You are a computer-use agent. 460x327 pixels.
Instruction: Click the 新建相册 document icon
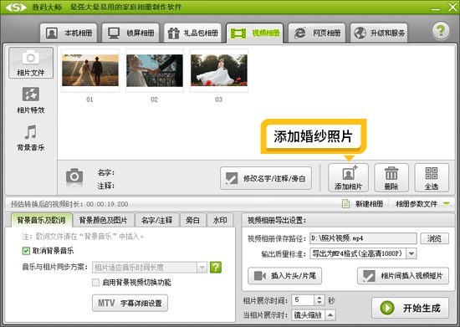pyautogui.click(x=346, y=203)
